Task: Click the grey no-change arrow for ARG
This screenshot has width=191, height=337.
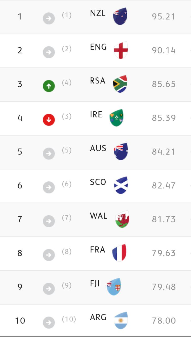Action: pyautogui.click(x=49, y=323)
